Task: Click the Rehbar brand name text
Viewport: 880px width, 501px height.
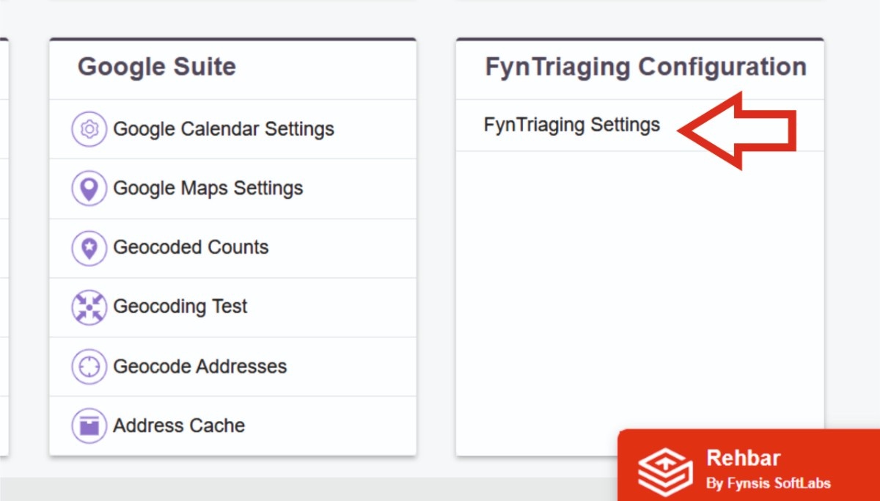Action: [x=743, y=458]
